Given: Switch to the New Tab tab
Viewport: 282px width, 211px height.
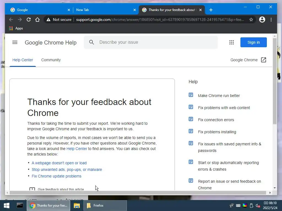Looking at the screenshot, I should (105, 10).
